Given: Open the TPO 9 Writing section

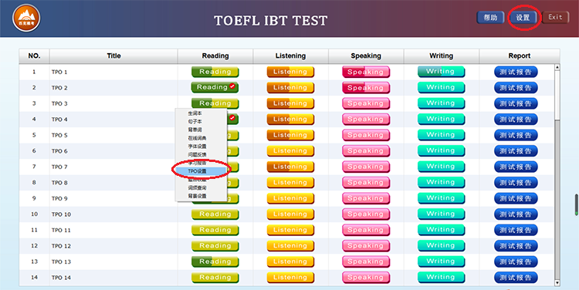Looking at the screenshot, I should point(441,198).
